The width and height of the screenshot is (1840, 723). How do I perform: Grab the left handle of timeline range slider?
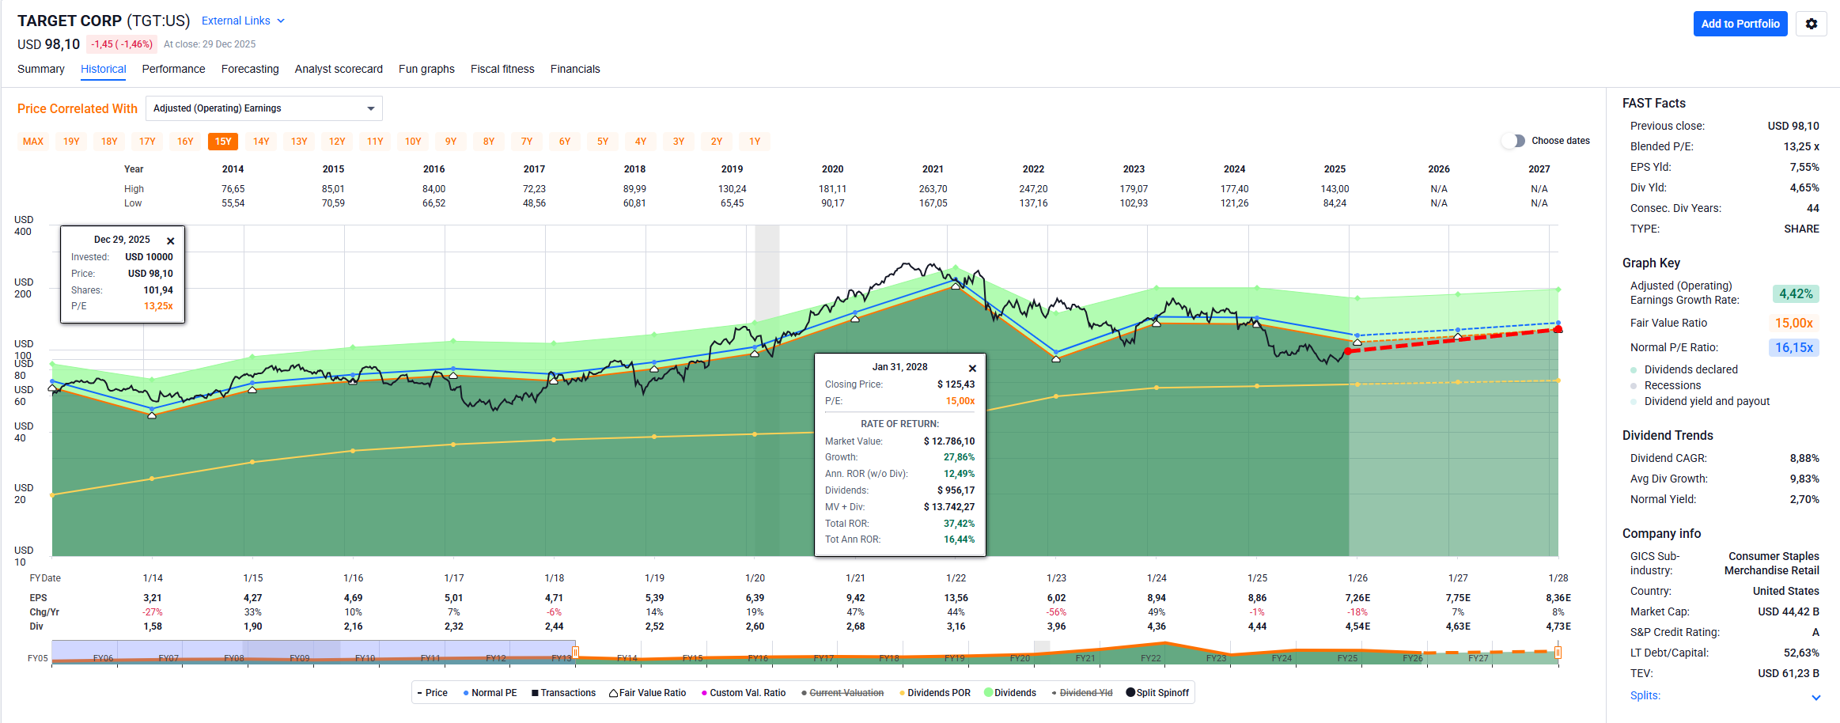(576, 653)
